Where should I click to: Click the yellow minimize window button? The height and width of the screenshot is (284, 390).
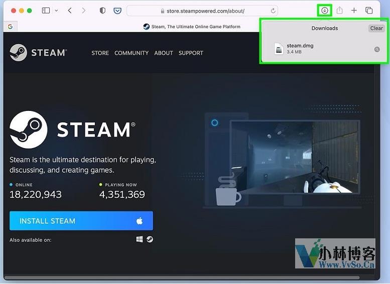(22, 11)
